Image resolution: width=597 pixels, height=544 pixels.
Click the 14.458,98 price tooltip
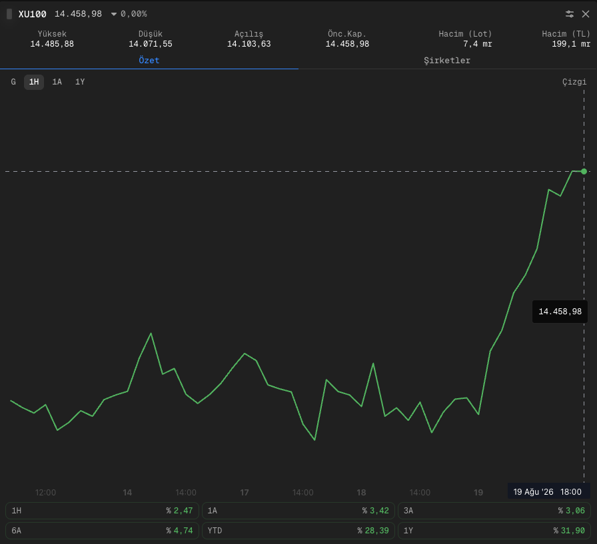point(560,312)
